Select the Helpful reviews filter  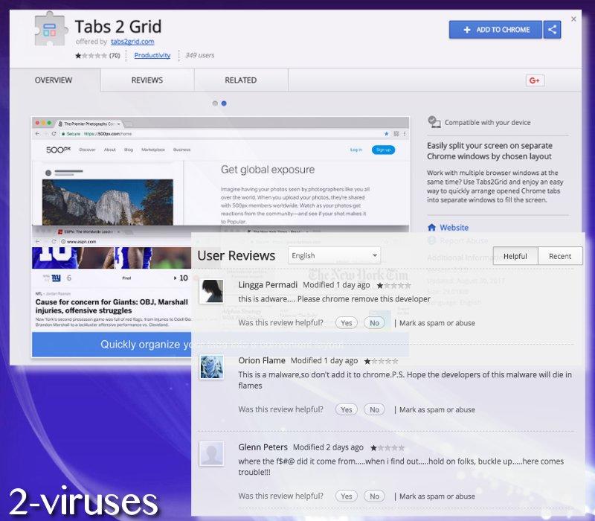coord(515,255)
